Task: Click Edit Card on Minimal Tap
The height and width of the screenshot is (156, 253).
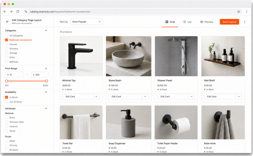Action: 78,96
